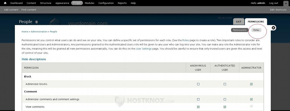
Task: Add People page to shortcuts with plus icon
Action: pyautogui.click(x=36, y=22)
